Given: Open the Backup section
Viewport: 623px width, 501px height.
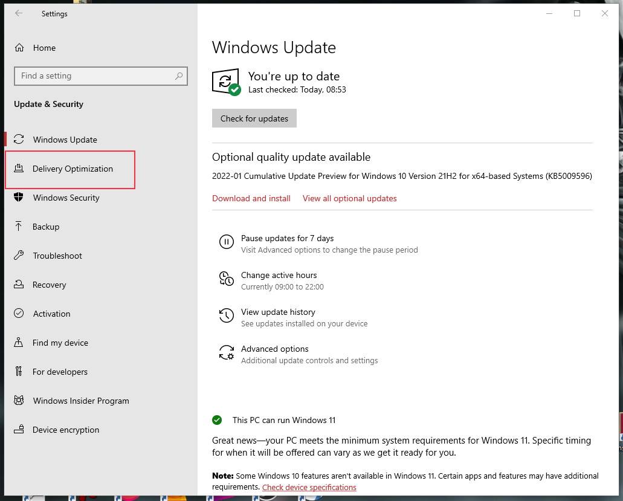Looking at the screenshot, I should click(x=46, y=227).
